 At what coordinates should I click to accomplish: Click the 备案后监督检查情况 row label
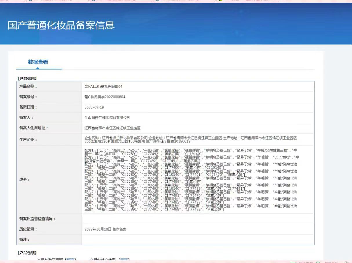point(37,219)
